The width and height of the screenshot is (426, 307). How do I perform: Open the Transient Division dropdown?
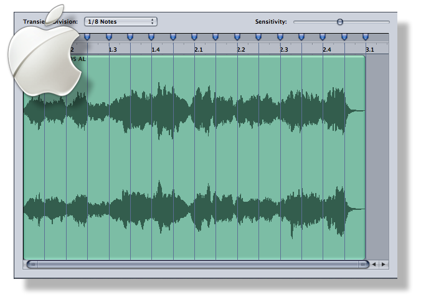120,22
